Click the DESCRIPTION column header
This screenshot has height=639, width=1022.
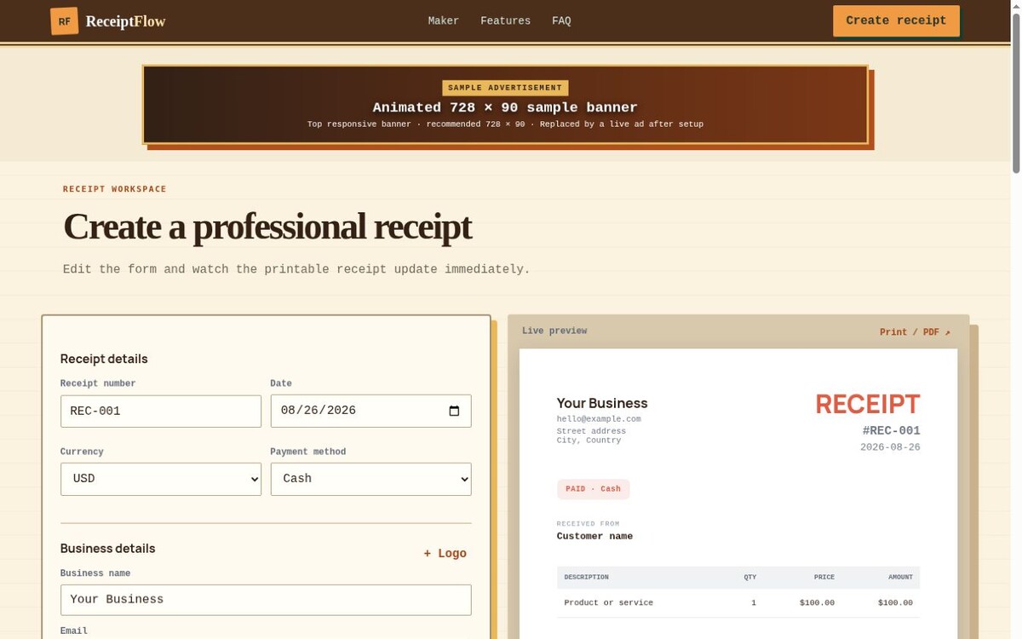coord(586,577)
